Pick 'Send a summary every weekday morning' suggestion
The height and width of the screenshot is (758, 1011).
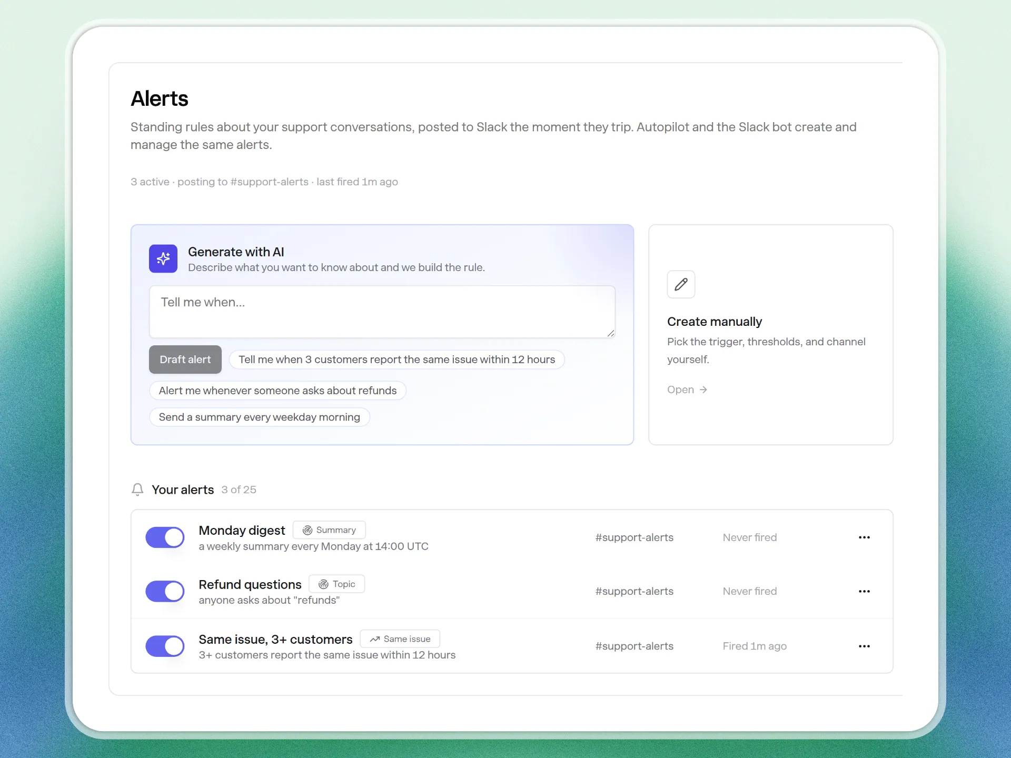point(260,417)
